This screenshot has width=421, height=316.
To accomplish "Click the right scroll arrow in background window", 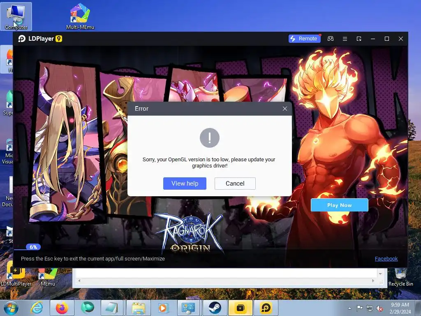I will (373, 281).
